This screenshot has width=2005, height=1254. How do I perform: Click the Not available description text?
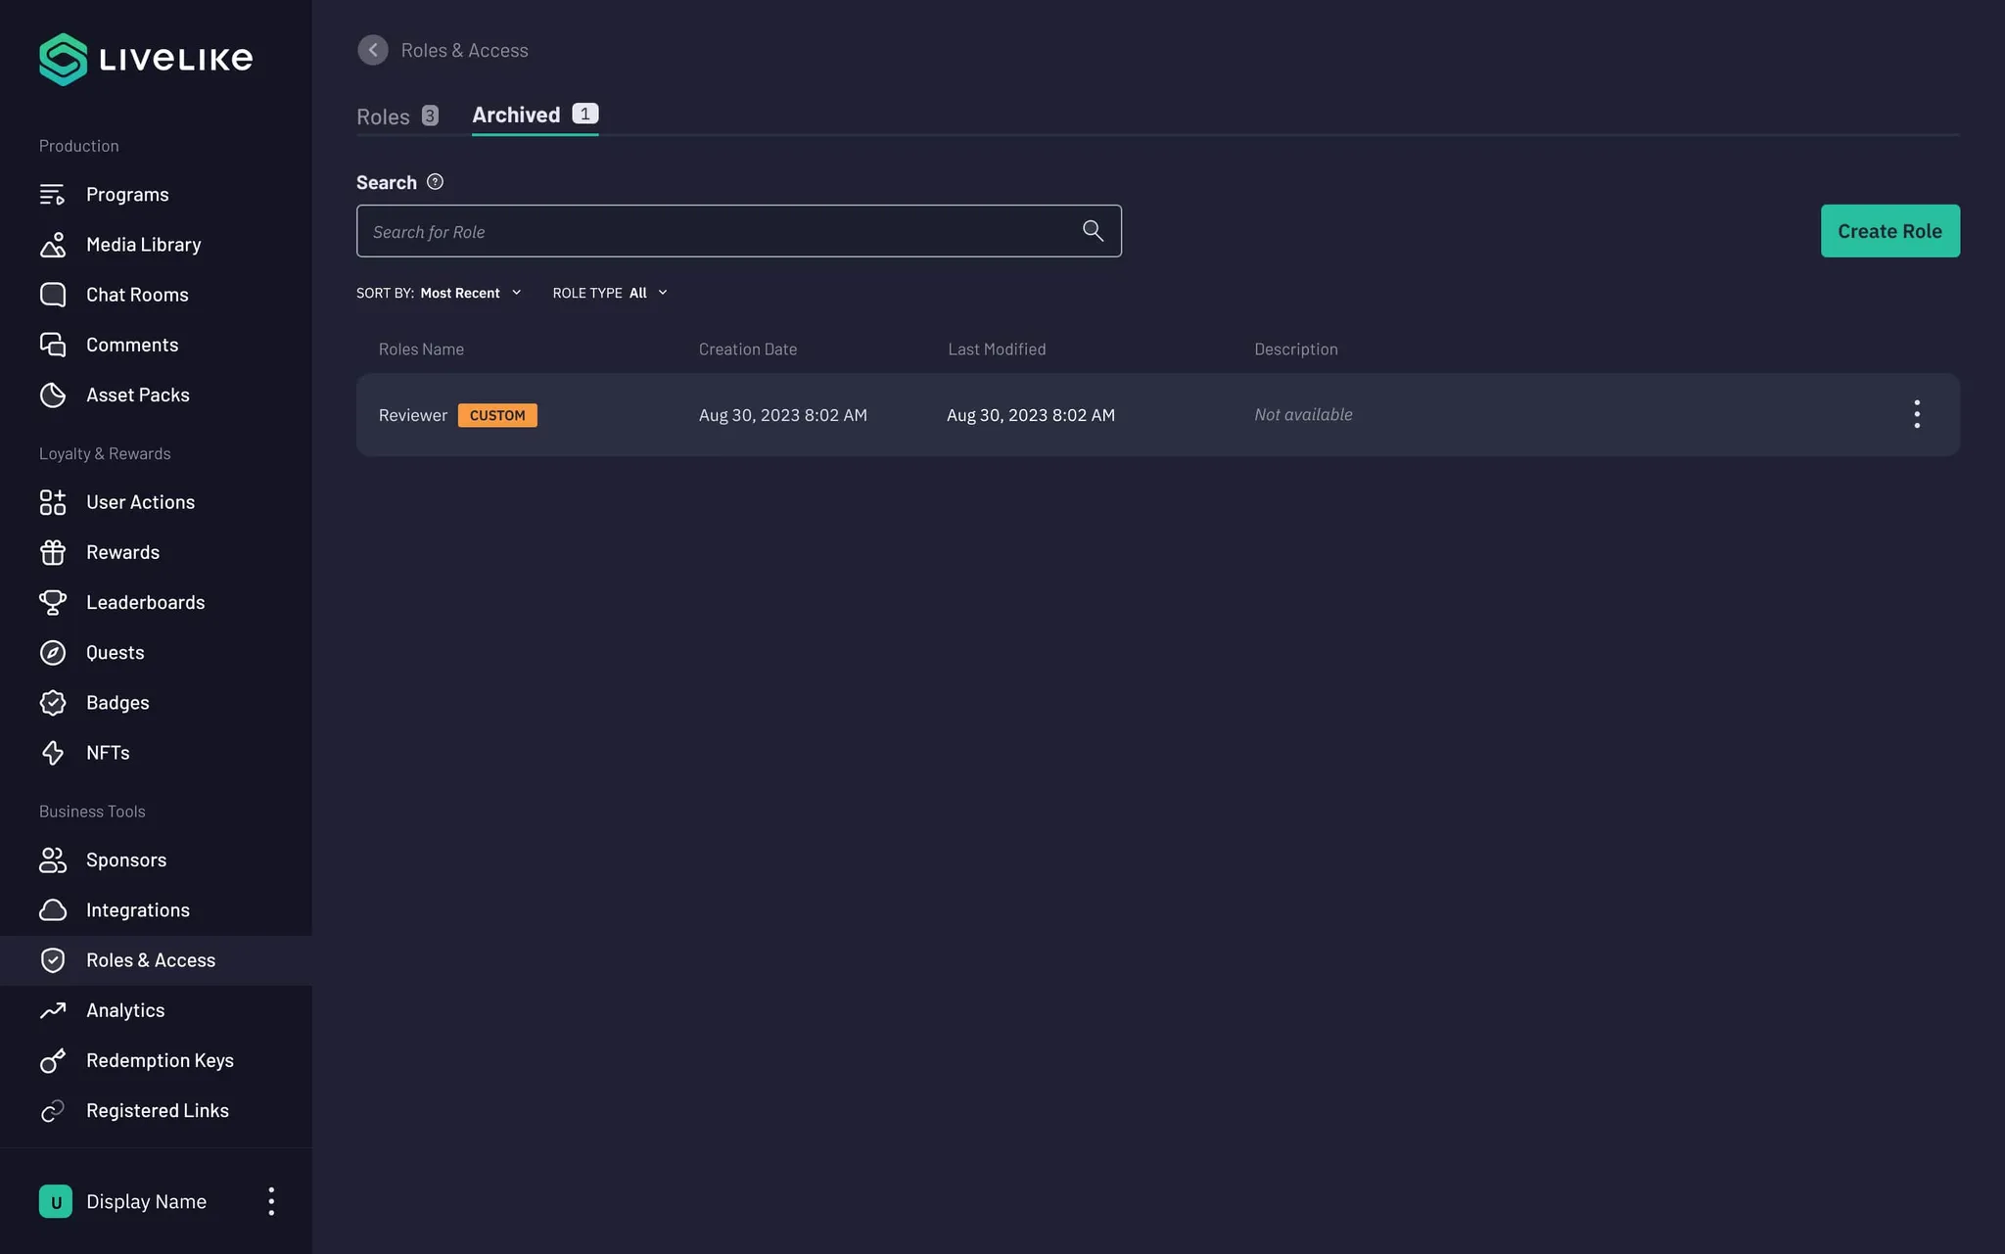pos(1303,415)
